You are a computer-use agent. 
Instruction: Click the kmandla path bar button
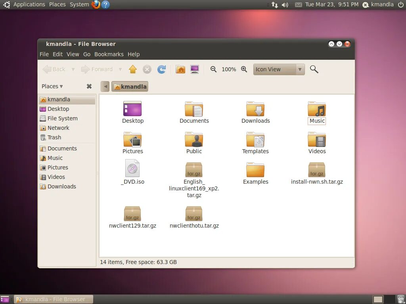[x=130, y=87]
